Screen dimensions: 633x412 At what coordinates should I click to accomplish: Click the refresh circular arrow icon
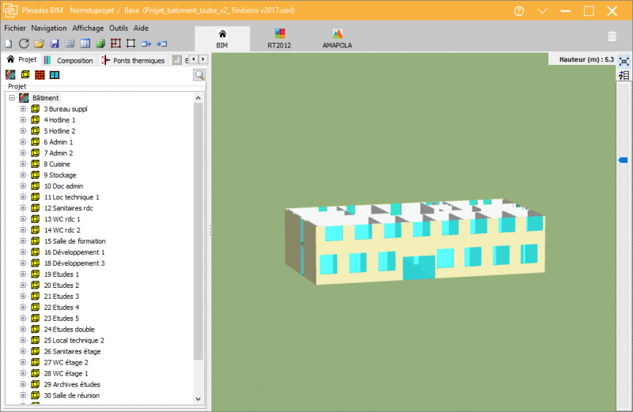24,43
